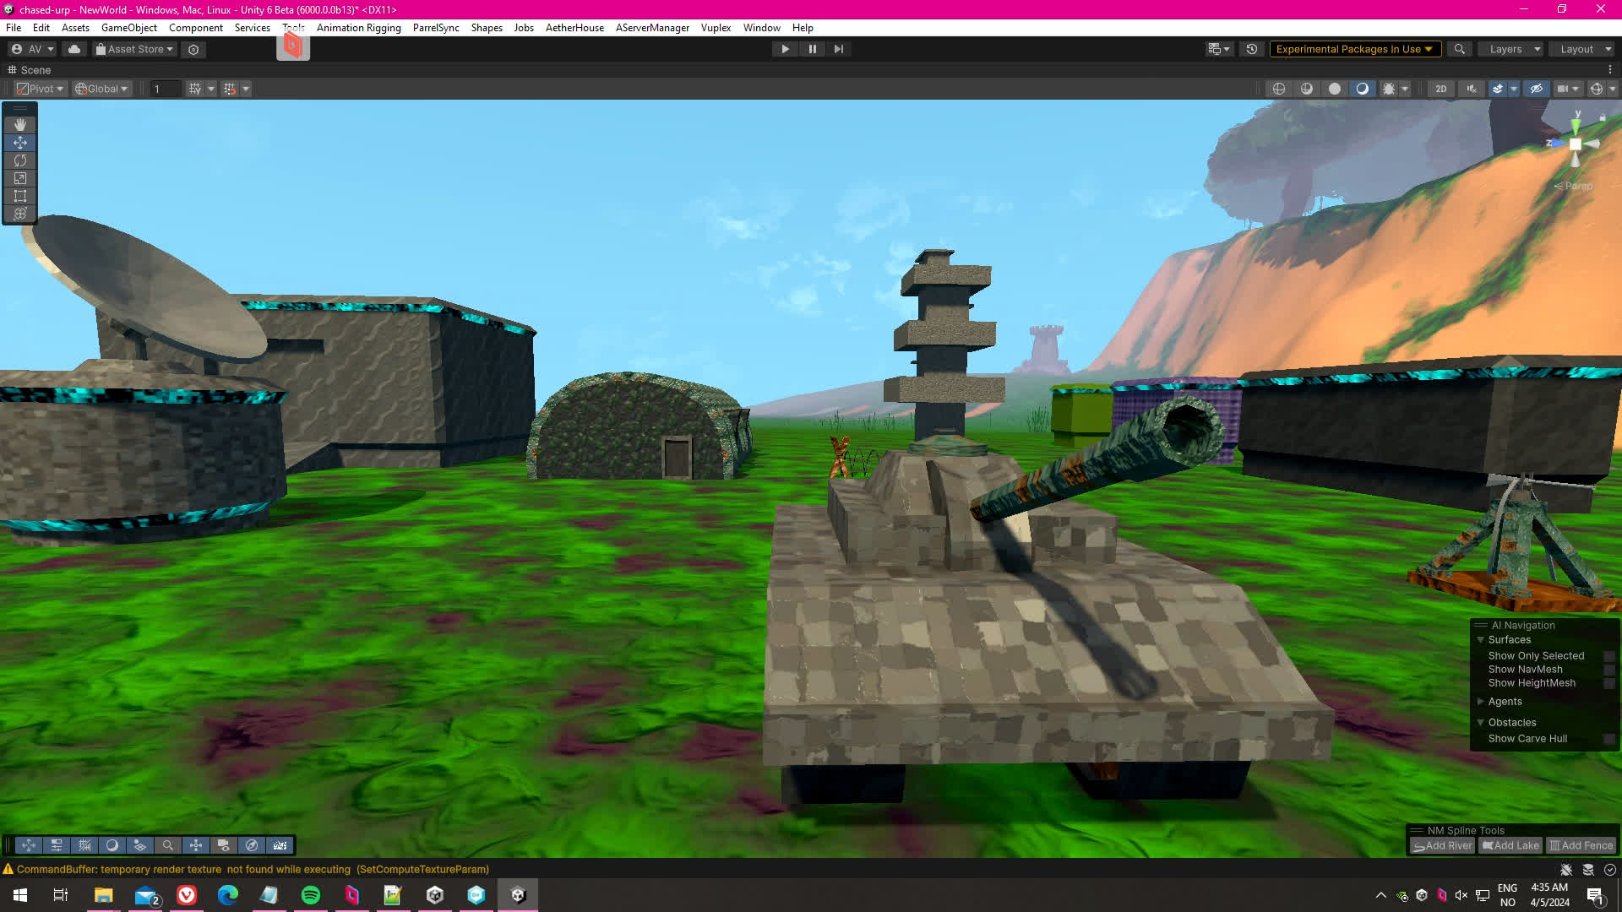Select the Hand view tool
This screenshot has width=1622, height=912.
pyautogui.click(x=20, y=125)
